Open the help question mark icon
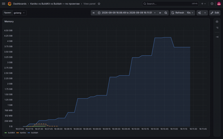The height and width of the screenshot is (139, 223). pos(212,4)
